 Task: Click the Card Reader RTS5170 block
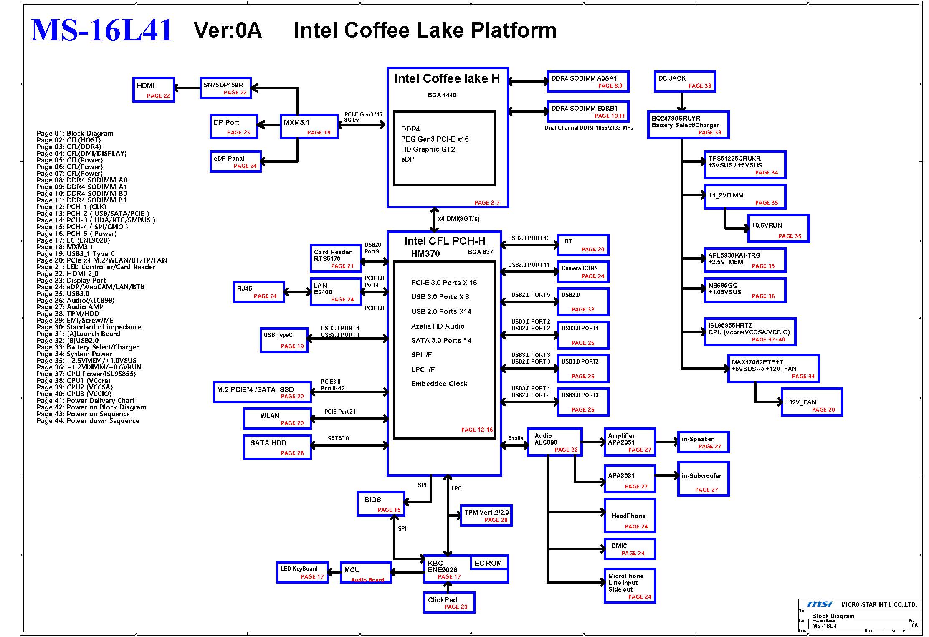click(x=336, y=258)
